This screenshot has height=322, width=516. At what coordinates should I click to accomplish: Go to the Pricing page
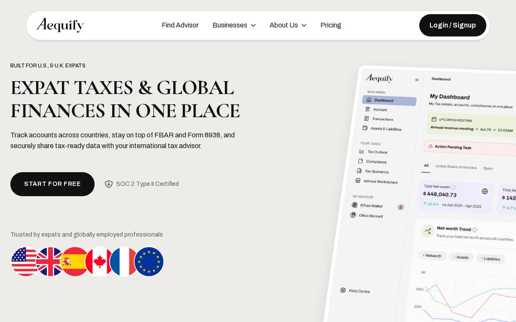tap(331, 25)
